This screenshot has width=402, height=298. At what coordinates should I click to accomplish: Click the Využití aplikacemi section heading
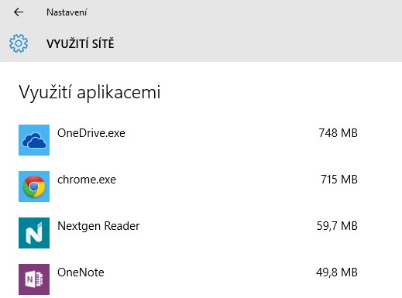90,92
